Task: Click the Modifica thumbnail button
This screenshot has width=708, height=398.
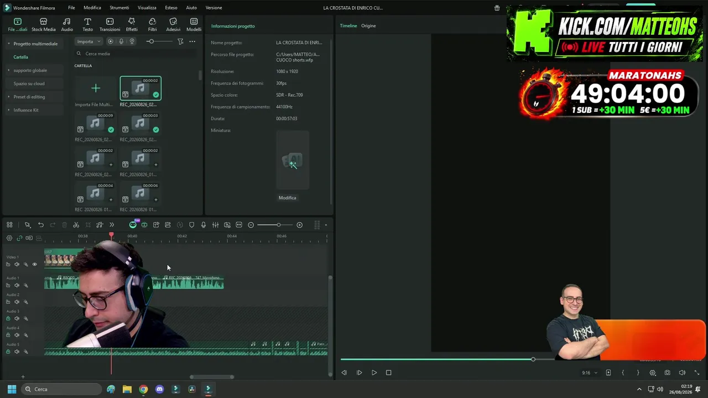Action: tap(288, 198)
